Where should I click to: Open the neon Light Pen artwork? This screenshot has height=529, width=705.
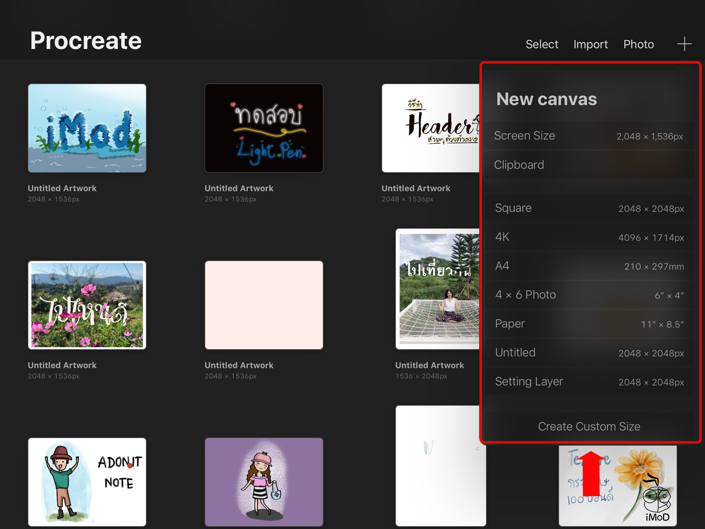point(264,128)
